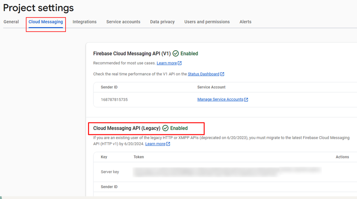Open Users and permissions tab
Image resolution: width=357 pixels, height=199 pixels.
click(207, 22)
